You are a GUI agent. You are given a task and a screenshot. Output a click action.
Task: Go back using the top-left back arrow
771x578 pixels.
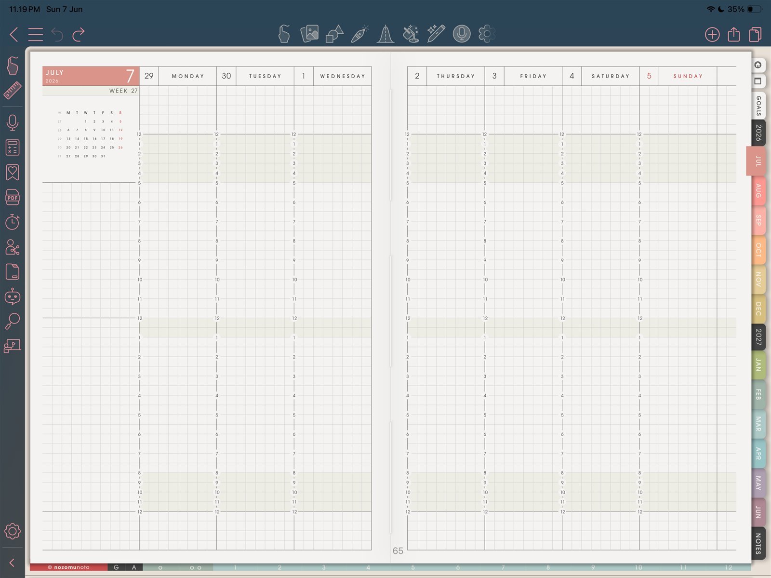point(13,34)
